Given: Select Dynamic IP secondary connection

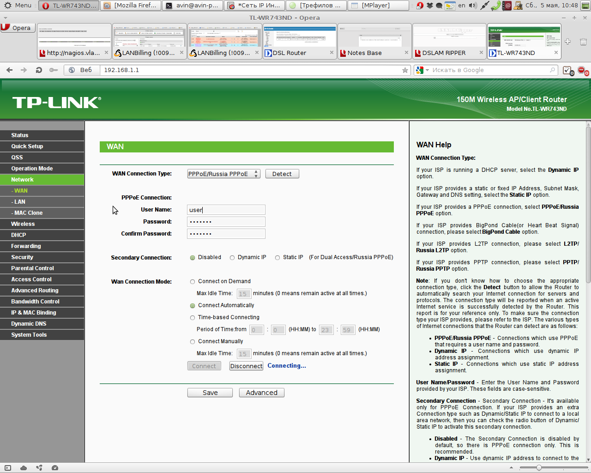Looking at the screenshot, I should [232, 258].
